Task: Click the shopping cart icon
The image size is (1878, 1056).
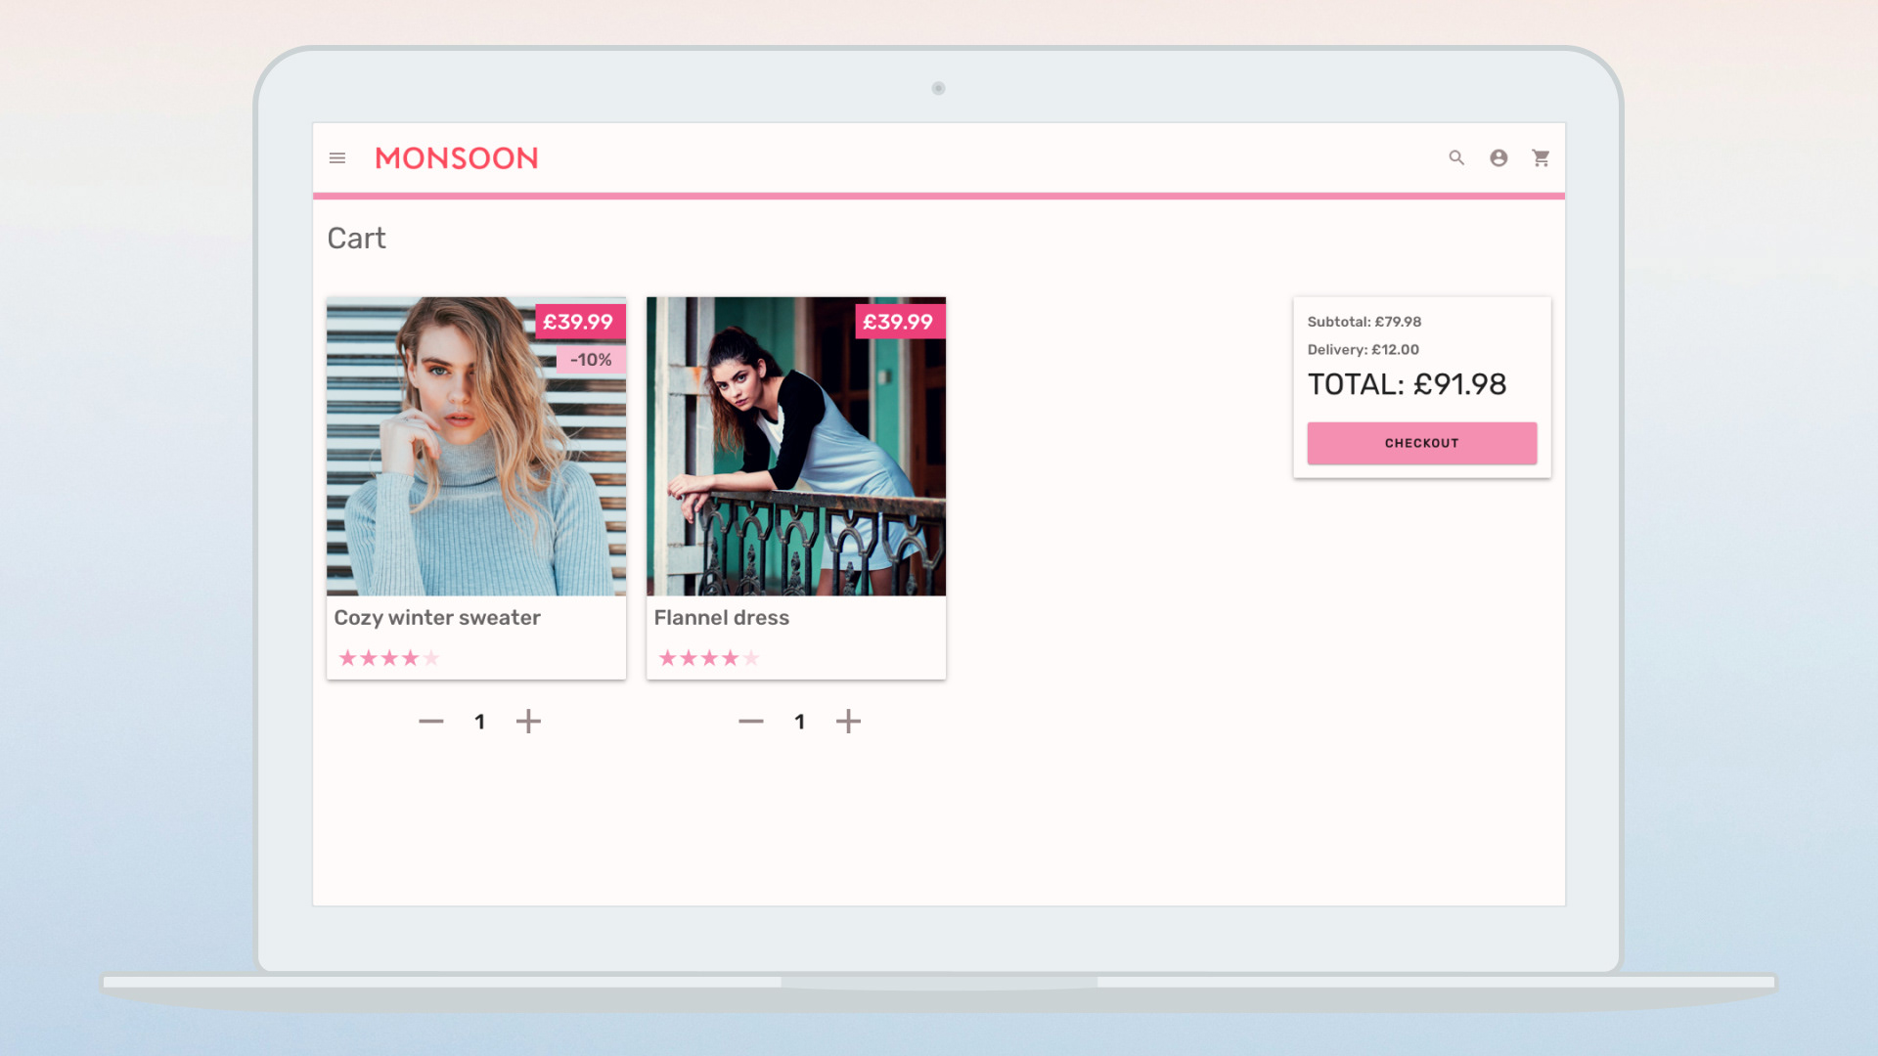Action: (x=1541, y=158)
